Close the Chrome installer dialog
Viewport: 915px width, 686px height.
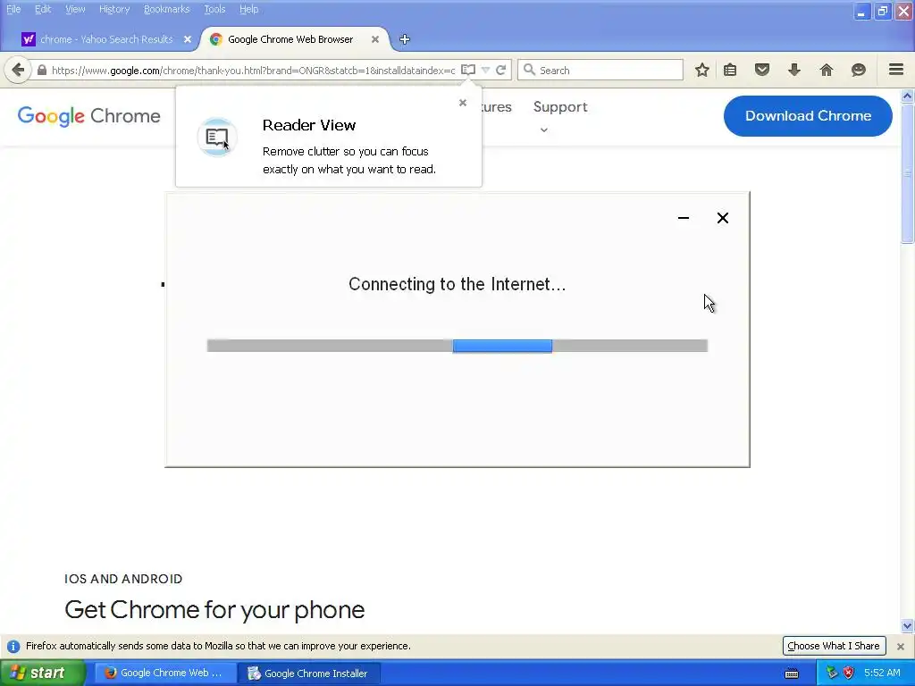722,218
